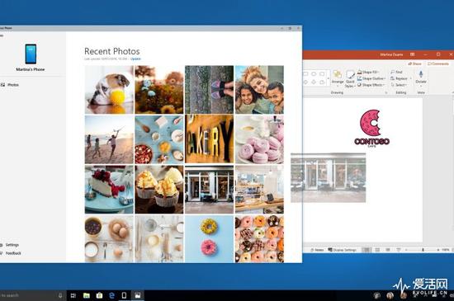Open the pink macarons photo
The width and height of the screenshot is (454, 301).
(259, 139)
